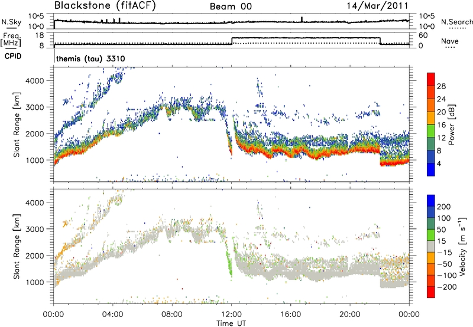473x327 pixels.
Task: Click the date '14/Mar/2011'
Action: (x=377, y=6)
